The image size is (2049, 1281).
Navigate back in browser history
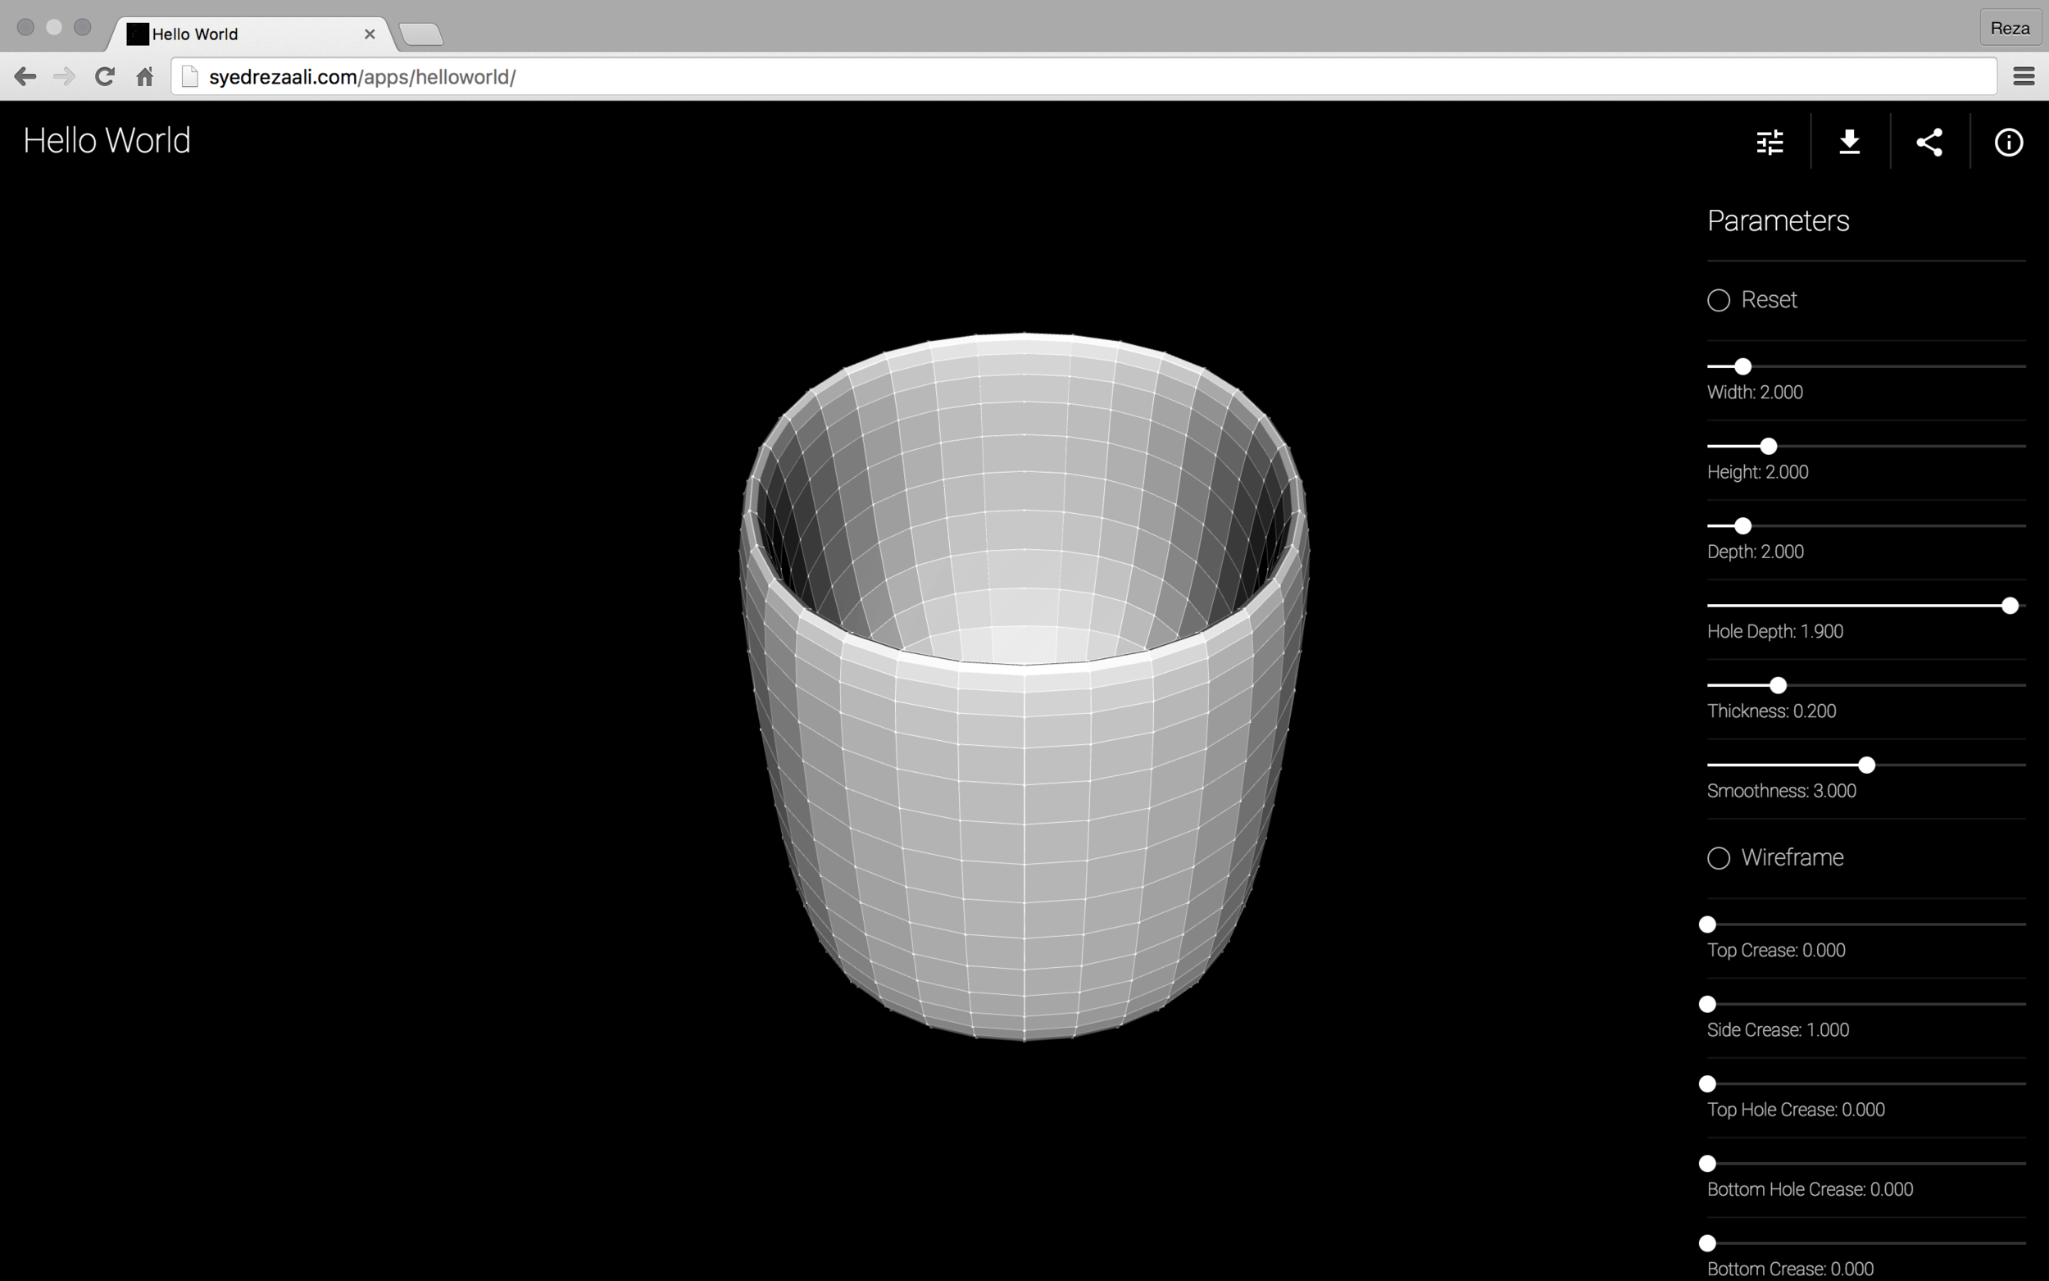25,76
